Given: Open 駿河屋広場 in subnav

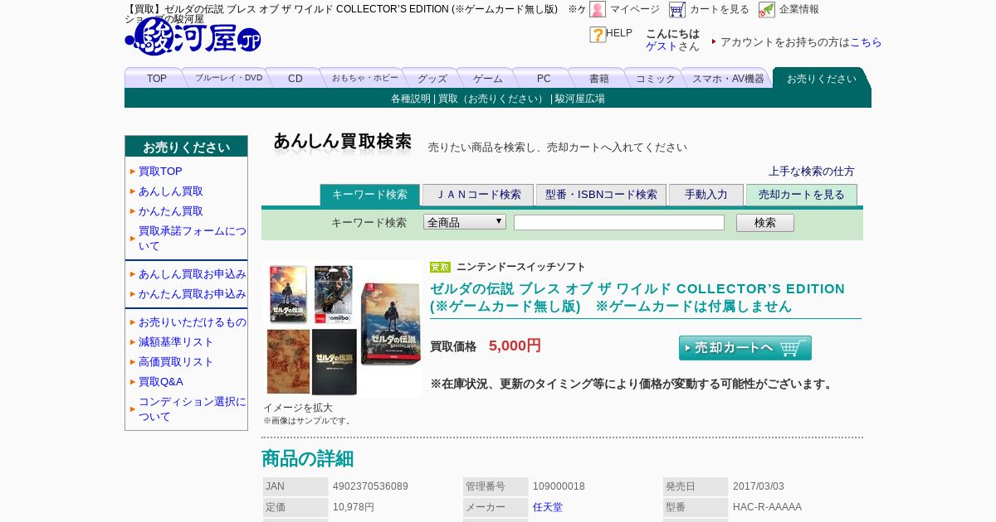Looking at the screenshot, I should [x=580, y=99].
